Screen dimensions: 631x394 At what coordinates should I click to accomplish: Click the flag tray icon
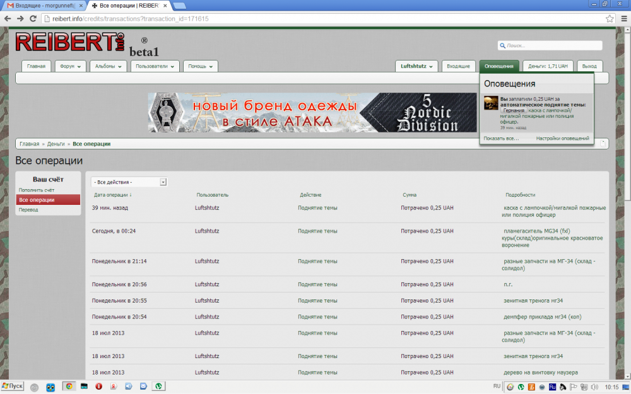(573, 387)
